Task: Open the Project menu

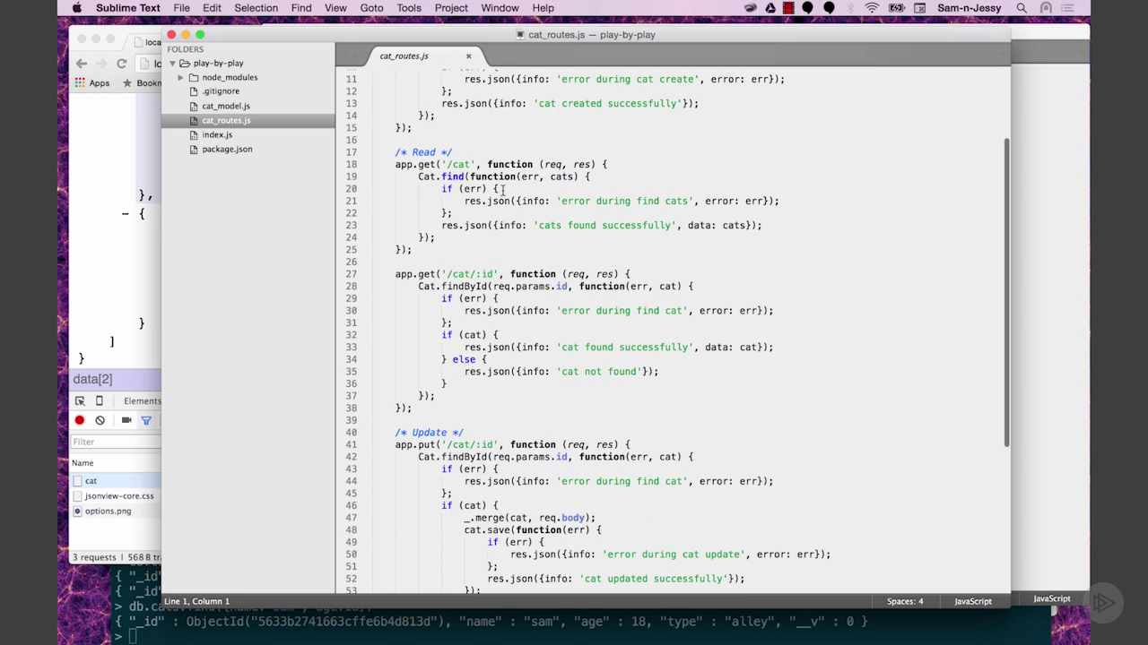Action: pos(451,8)
